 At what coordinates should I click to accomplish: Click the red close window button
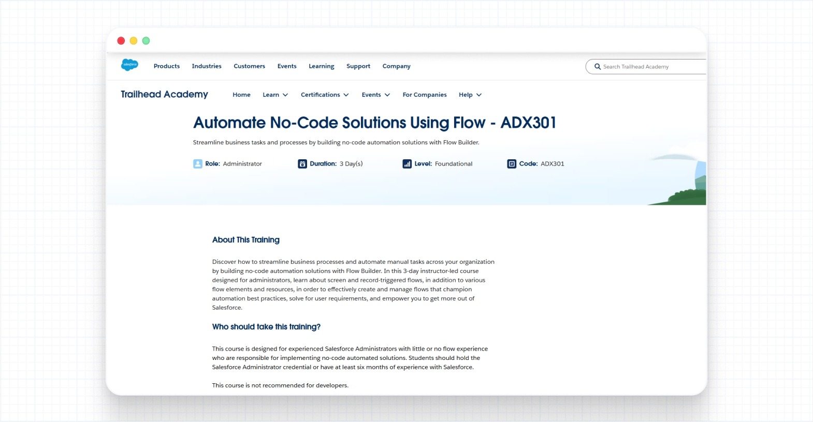[121, 41]
